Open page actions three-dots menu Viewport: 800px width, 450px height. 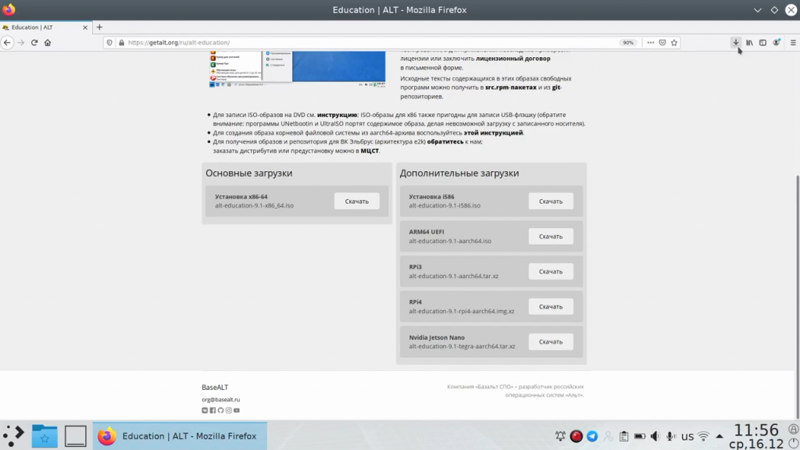pyautogui.click(x=651, y=43)
